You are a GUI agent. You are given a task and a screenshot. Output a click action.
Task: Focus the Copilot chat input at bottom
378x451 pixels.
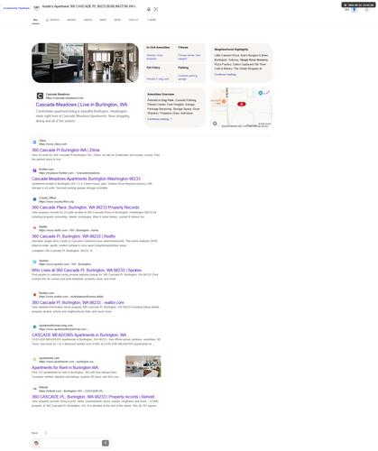(x=70, y=443)
